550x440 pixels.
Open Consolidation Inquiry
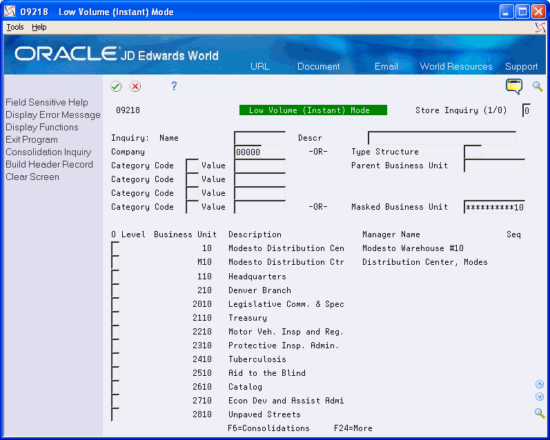(48, 152)
